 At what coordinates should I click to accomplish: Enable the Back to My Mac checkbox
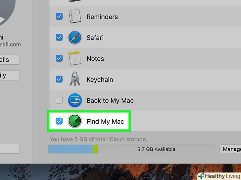(59, 101)
